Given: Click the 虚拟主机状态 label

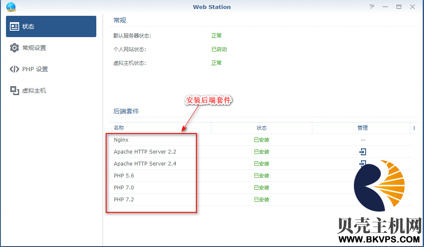Looking at the screenshot, I should tap(130, 63).
